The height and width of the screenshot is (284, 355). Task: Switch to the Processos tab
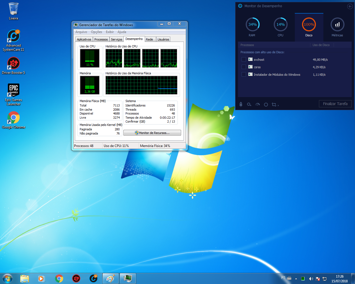pyautogui.click(x=101, y=39)
